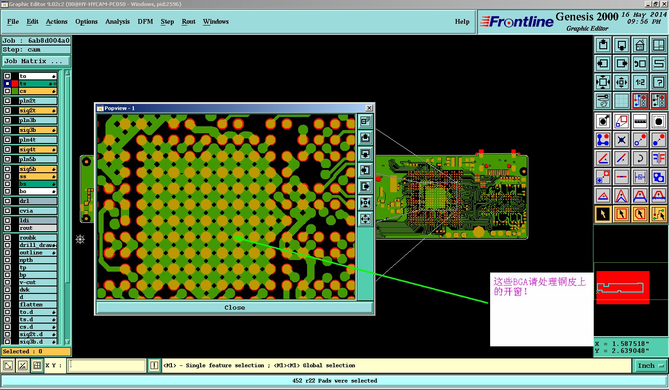Toggle checkbox for layer pln2t
This screenshot has height=390, width=669.
7,101
